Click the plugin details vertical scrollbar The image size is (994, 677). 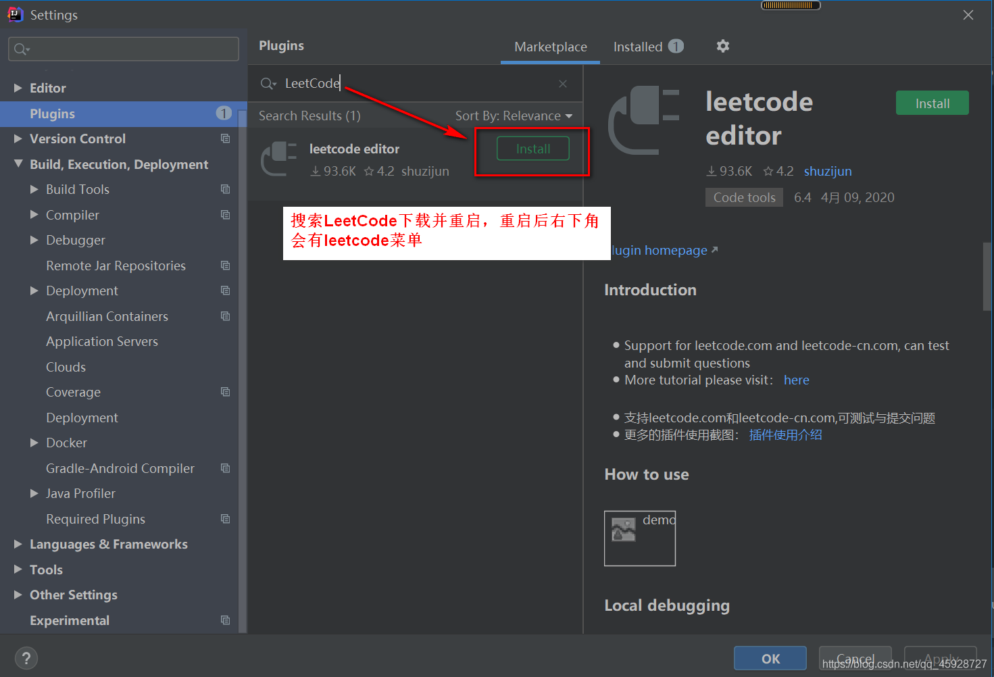pos(987,276)
